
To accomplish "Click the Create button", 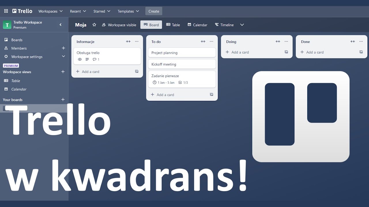I will tap(154, 11).
